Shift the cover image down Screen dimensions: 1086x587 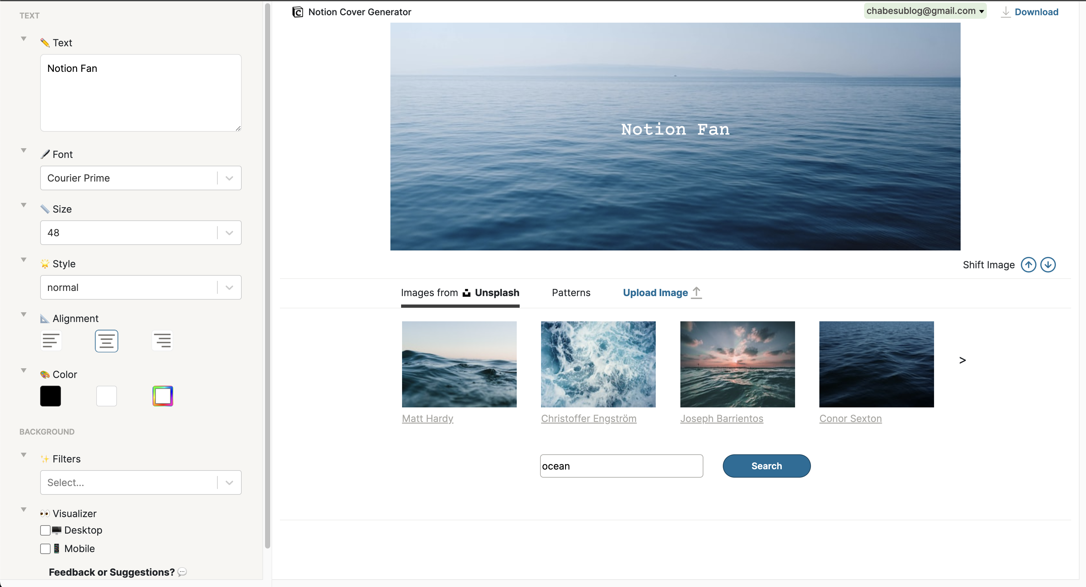coord(1048,265)
